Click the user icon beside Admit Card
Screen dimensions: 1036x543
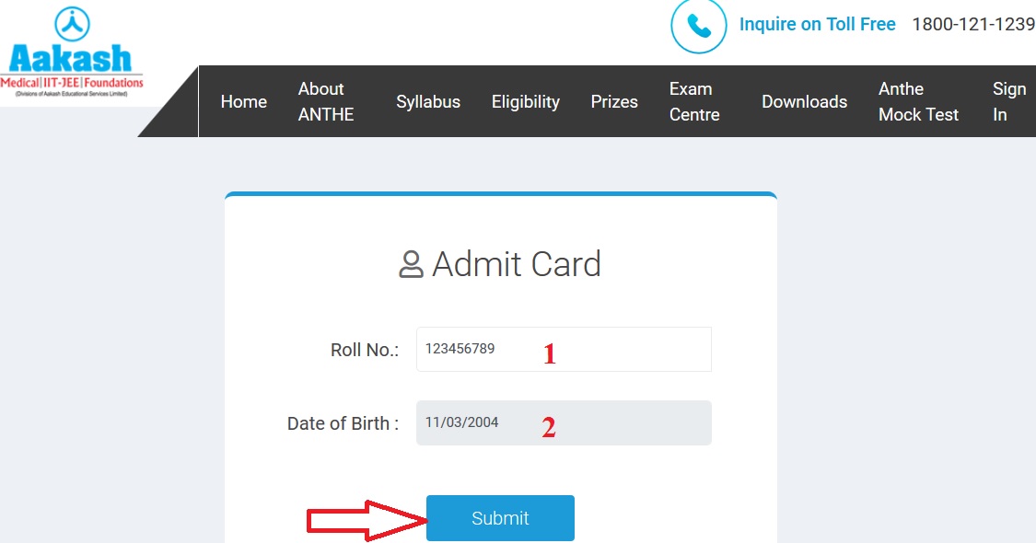(411, 265)
